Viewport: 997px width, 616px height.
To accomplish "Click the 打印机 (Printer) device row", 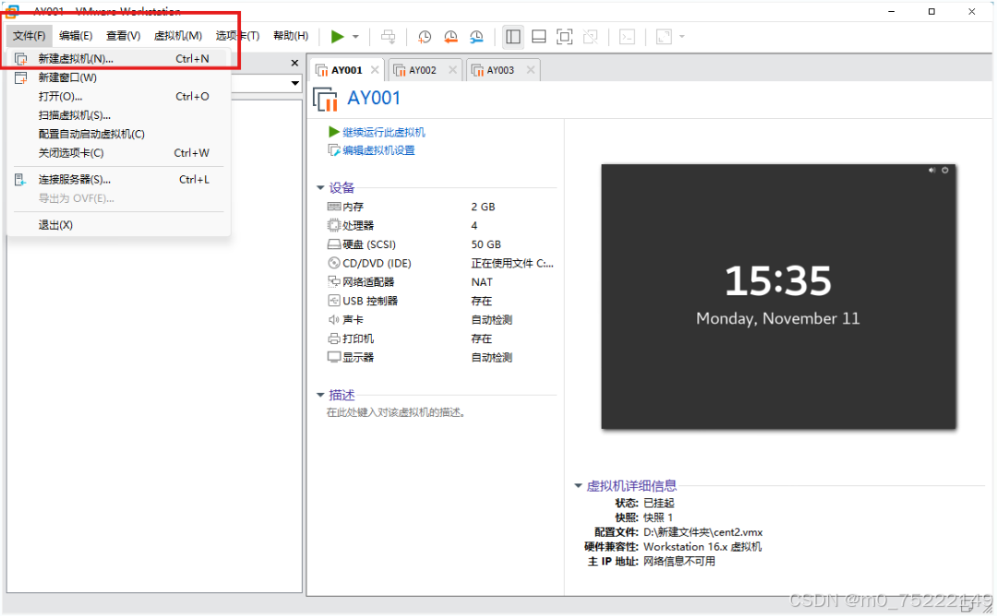I will coord(440,339).
